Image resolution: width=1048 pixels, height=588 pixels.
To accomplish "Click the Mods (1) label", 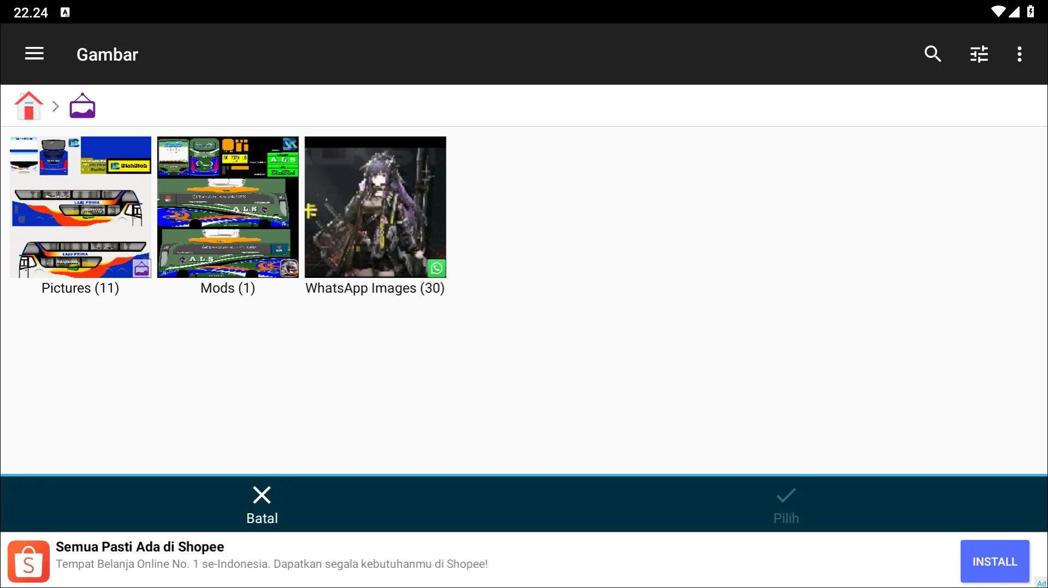I will coord(228,288).
